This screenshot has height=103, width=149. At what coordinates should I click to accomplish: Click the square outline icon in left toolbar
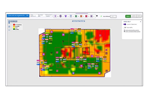[x=9, y=30]
